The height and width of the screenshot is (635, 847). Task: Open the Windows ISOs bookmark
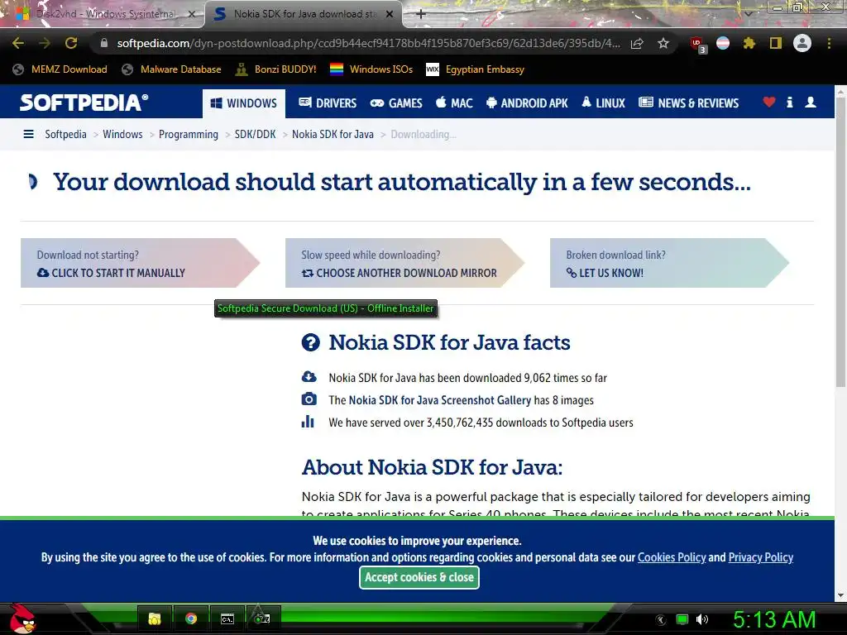coord(371,69)
